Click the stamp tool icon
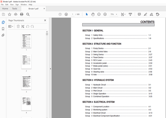Screen dimensions: 166x118 click(157, 14)
